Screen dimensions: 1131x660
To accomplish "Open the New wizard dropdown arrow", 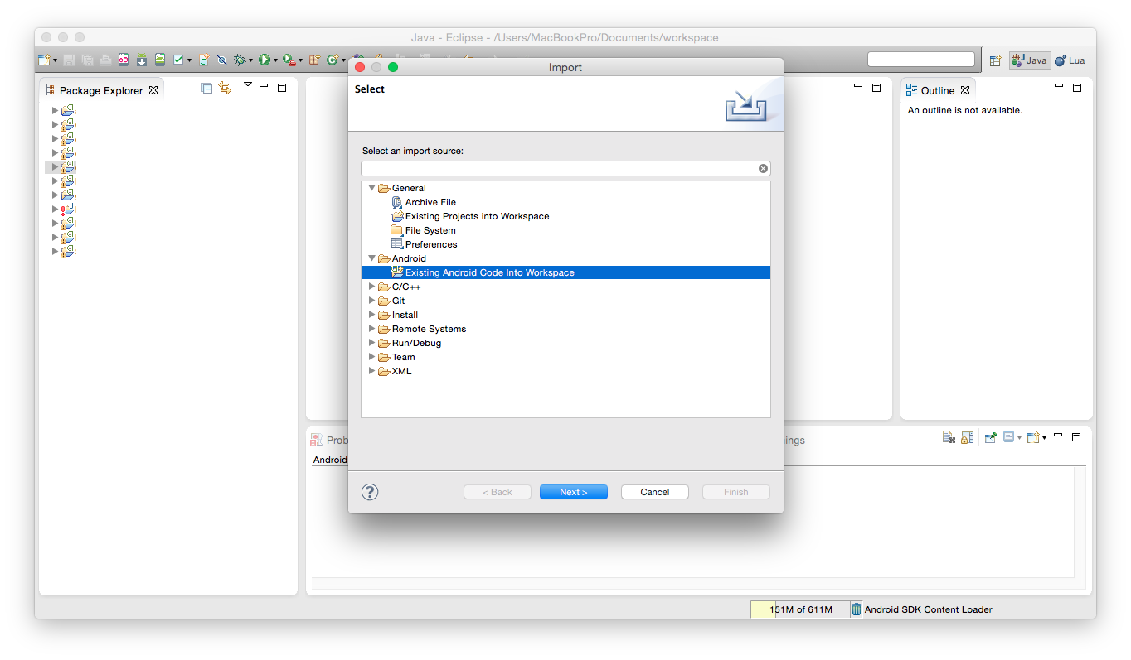I will click(x=55, y=60).
